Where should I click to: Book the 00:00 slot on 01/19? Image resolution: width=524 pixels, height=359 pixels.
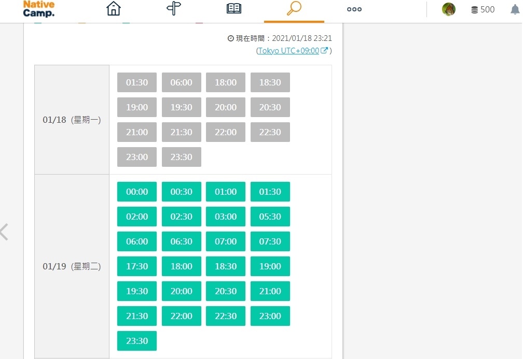tap(137, 192)
